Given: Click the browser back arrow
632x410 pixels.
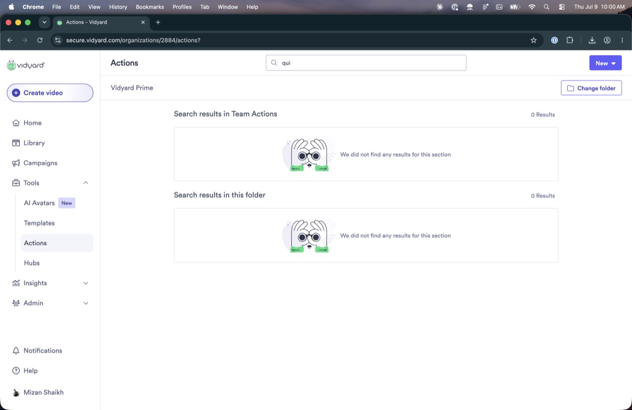Looking at the screenshot, I should click(x=9, y=40).
